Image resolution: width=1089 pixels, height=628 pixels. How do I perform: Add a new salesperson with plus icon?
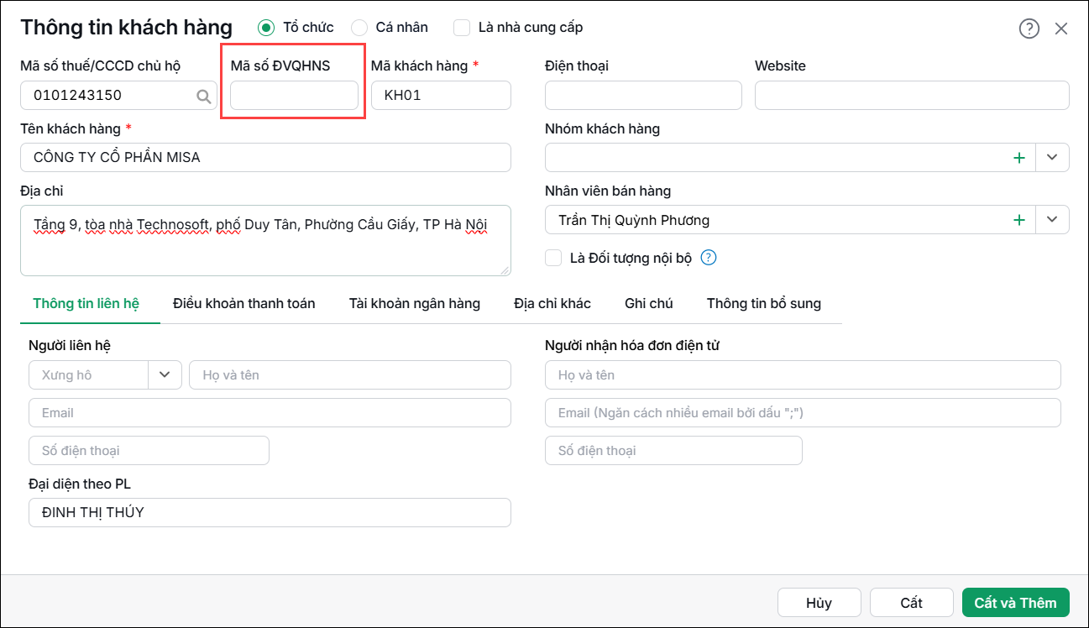click(x=1019, y=220)
